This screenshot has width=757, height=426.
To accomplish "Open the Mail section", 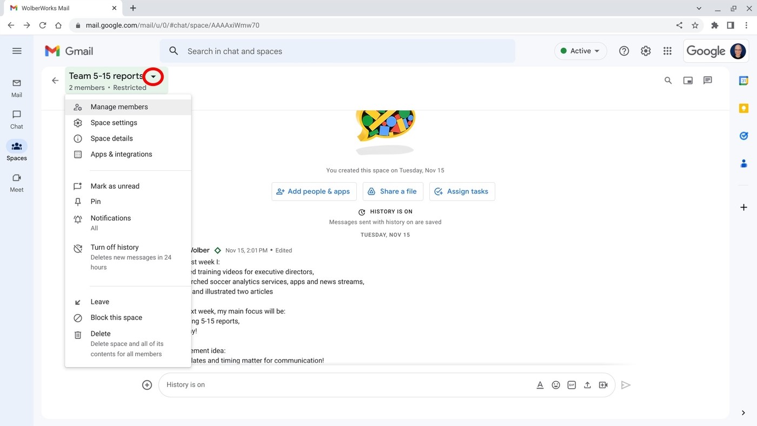I will point(16,88).
